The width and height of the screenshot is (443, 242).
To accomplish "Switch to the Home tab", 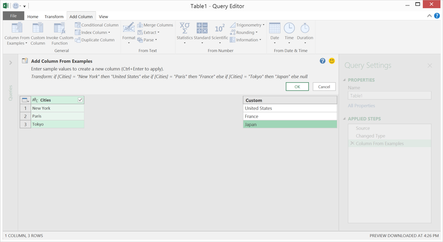I will pos(33,17).
